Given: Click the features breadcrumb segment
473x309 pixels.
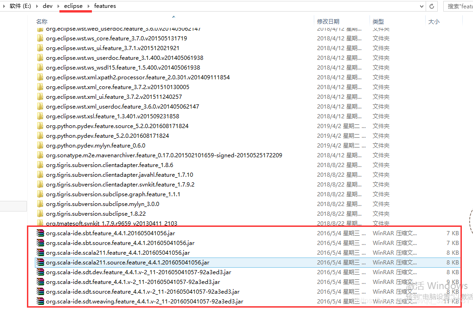Looking at the screenshot, I should click(x=105, y=6).
